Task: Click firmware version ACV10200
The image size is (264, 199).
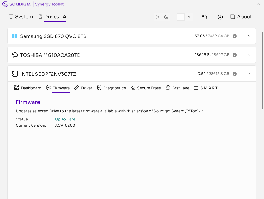Action: click(65, 125)
